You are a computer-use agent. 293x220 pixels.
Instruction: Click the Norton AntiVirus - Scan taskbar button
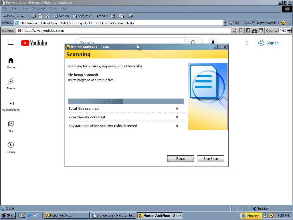pyautogui.click(x=160, y=215)
